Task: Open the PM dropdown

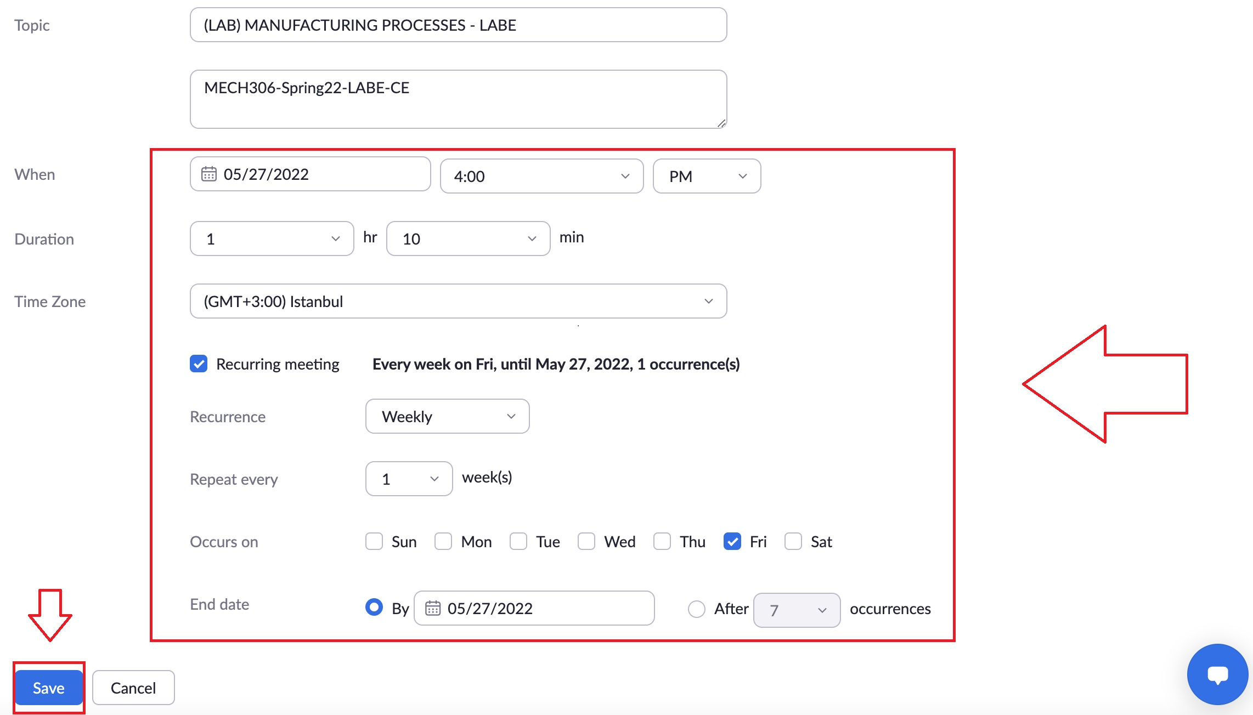Action: tap(707, 176)
